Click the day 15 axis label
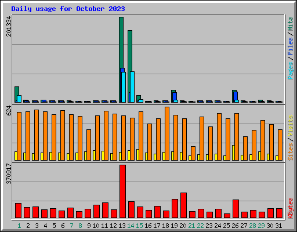This screenshot has height=232, width=297. [x=139, y=226]
